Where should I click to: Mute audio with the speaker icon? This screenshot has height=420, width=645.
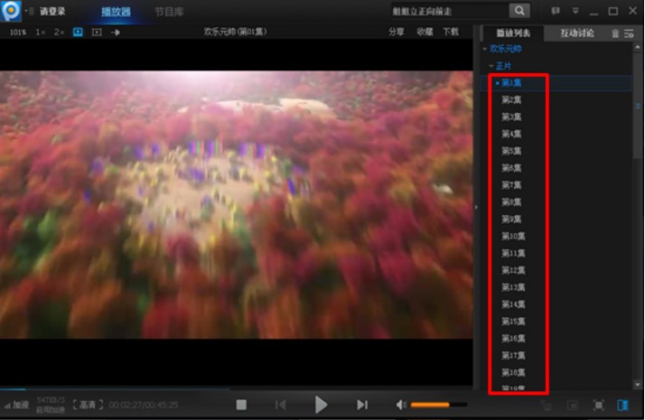[401, 405]
